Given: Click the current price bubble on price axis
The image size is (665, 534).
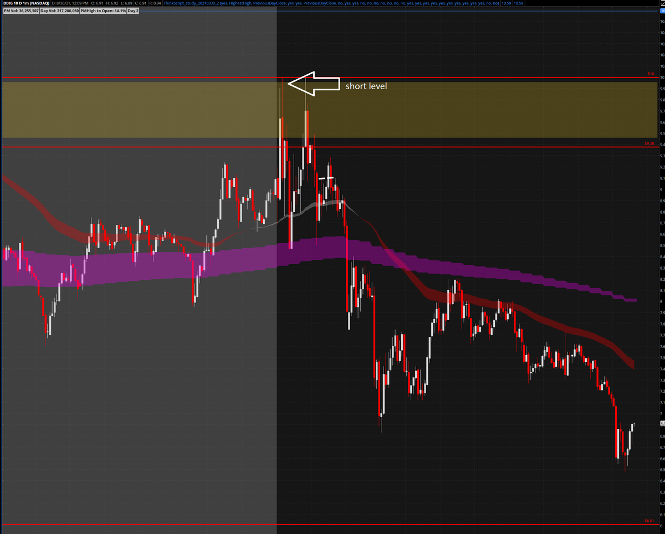Looking at the screenshot, I should [x=662, y=423].
